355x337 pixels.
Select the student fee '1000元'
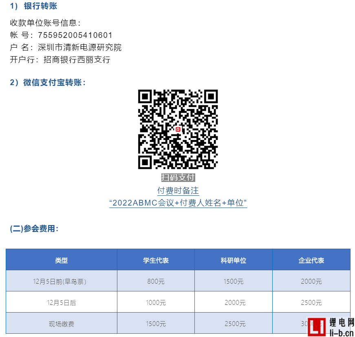point(156,303)
